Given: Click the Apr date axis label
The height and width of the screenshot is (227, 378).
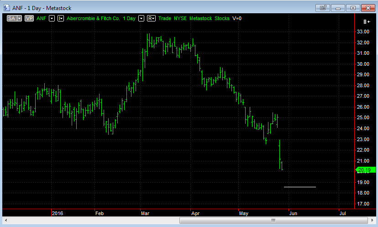Looking at the screenshot, I should tap(195, 213).
